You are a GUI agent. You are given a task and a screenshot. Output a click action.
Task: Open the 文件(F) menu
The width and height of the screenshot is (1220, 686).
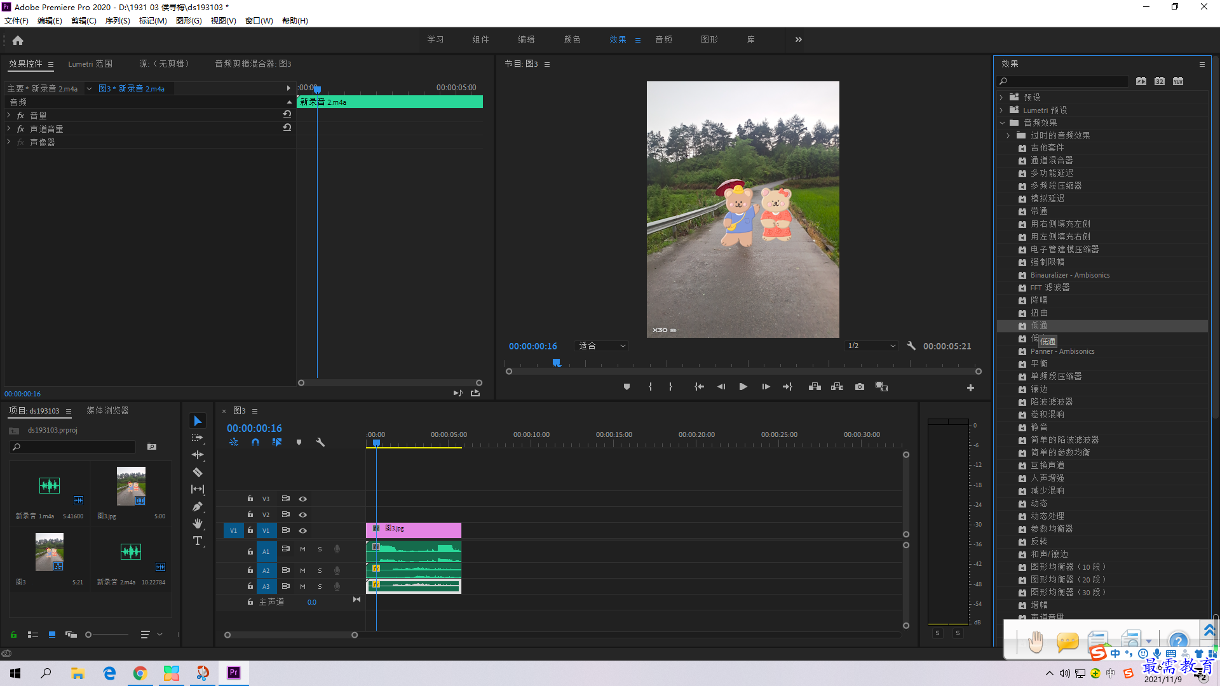(x=17, y=21)
